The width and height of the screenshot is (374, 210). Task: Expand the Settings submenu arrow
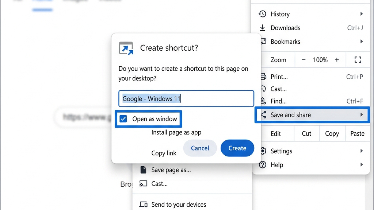click(x=362, y=151)
